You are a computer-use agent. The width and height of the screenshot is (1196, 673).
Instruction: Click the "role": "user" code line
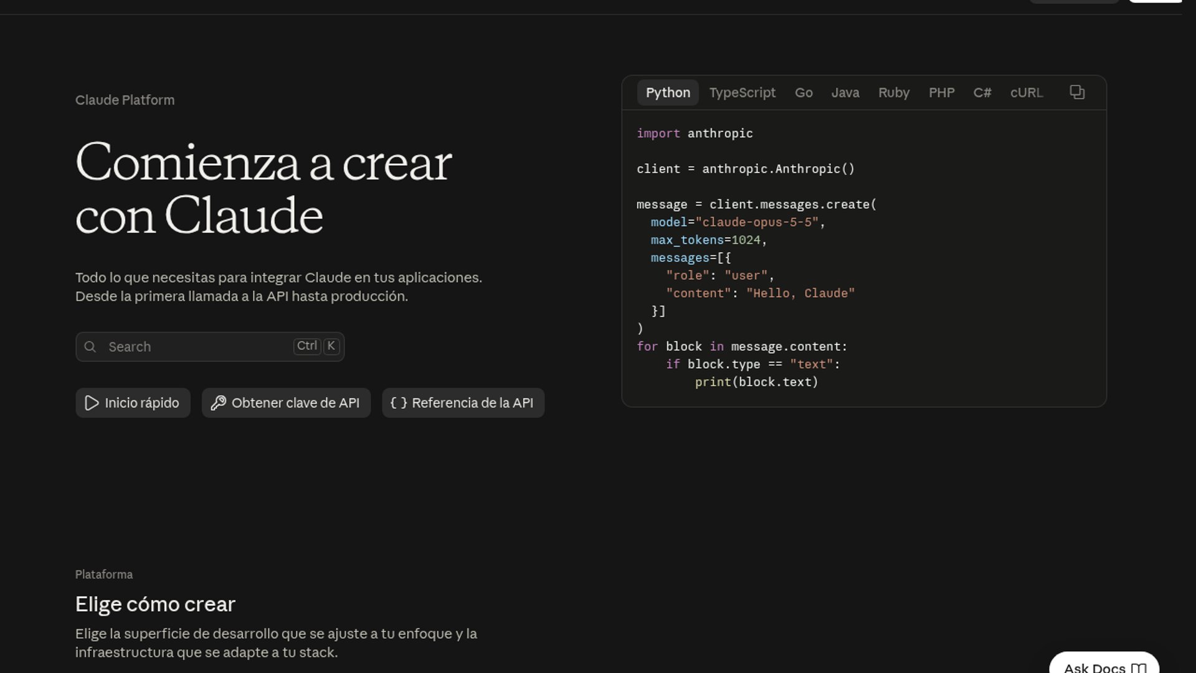[x=720, y=275]
